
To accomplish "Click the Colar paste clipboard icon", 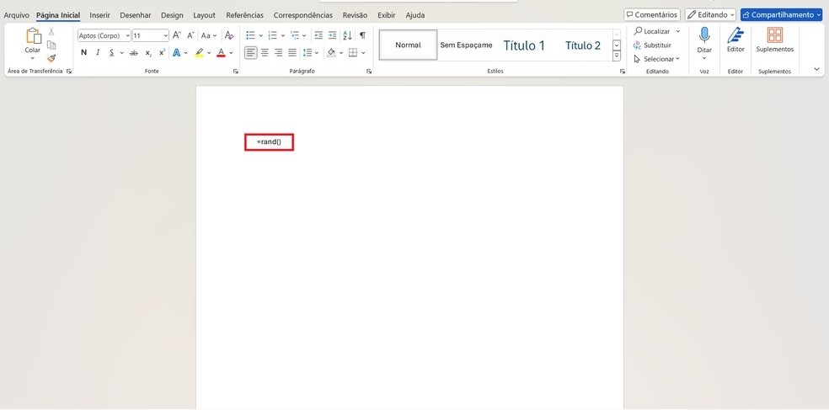I will click(x=34, y=35).
